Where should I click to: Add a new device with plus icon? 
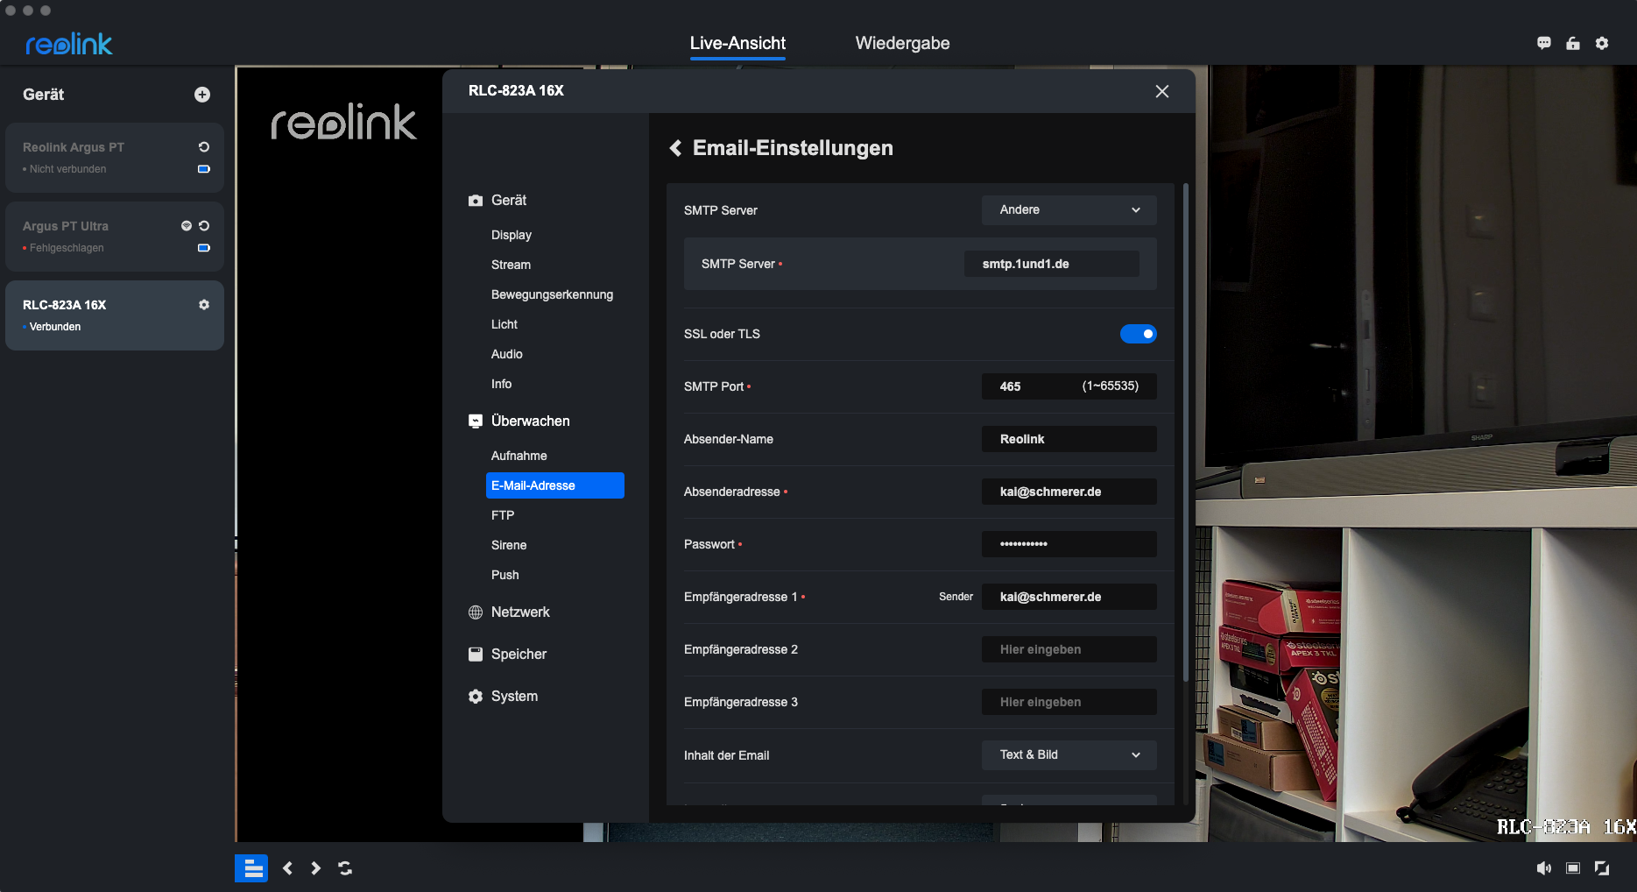[x=202, y=95]
